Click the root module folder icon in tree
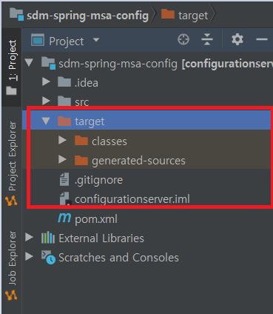The height and width of the screenshot is (314, 273). point(48,63)
